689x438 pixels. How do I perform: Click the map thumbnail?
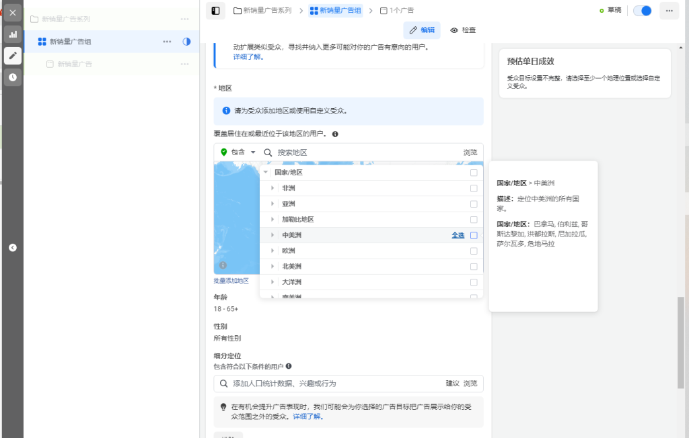coord(237,218)
